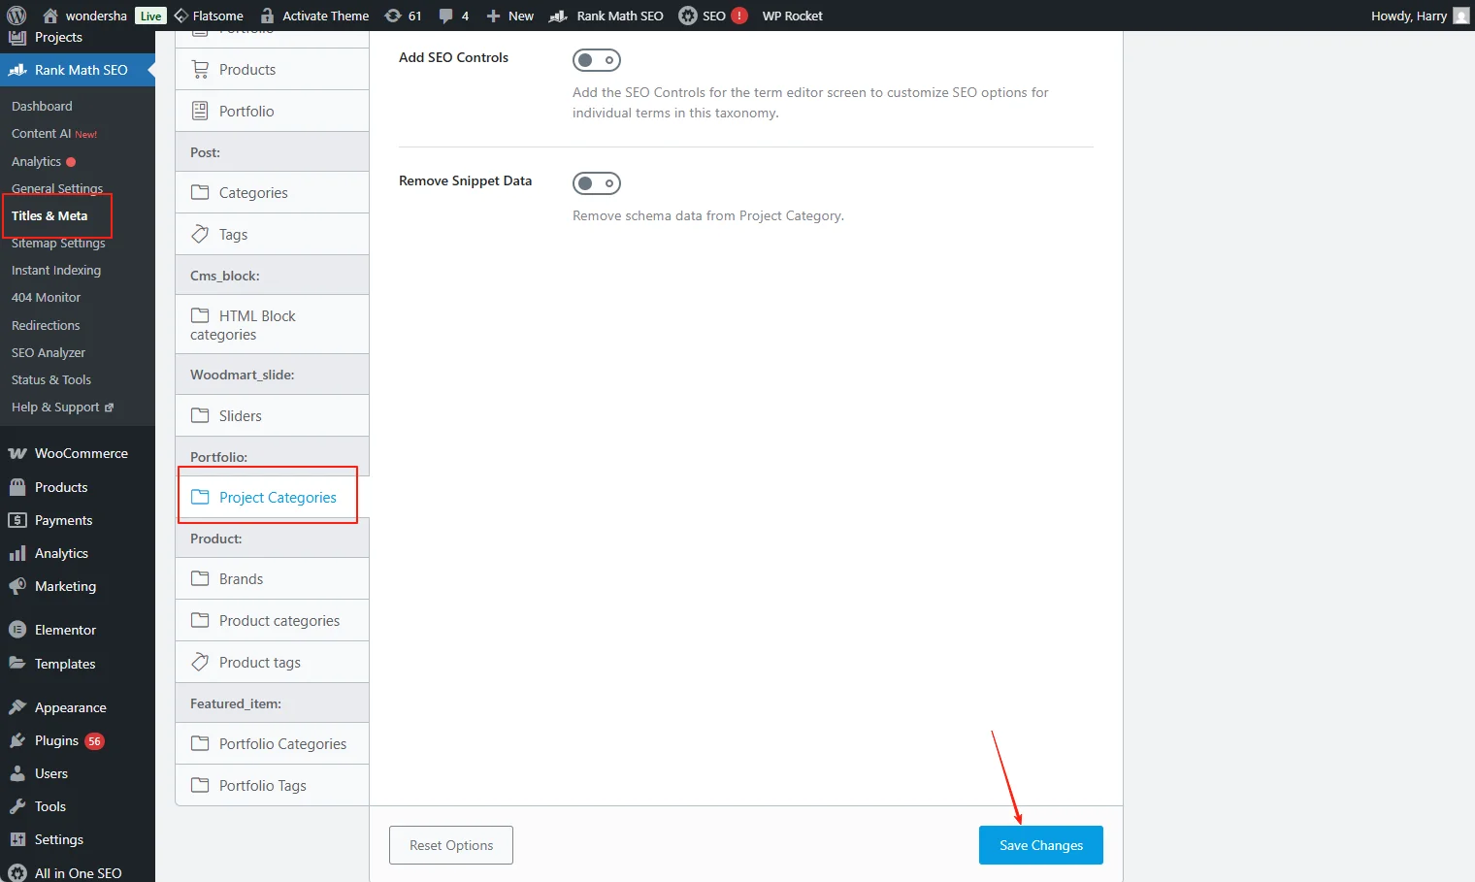Open Rank Math SEO sidebar menu
Screen dimensions: 1475x882
[x=78, y=70]
